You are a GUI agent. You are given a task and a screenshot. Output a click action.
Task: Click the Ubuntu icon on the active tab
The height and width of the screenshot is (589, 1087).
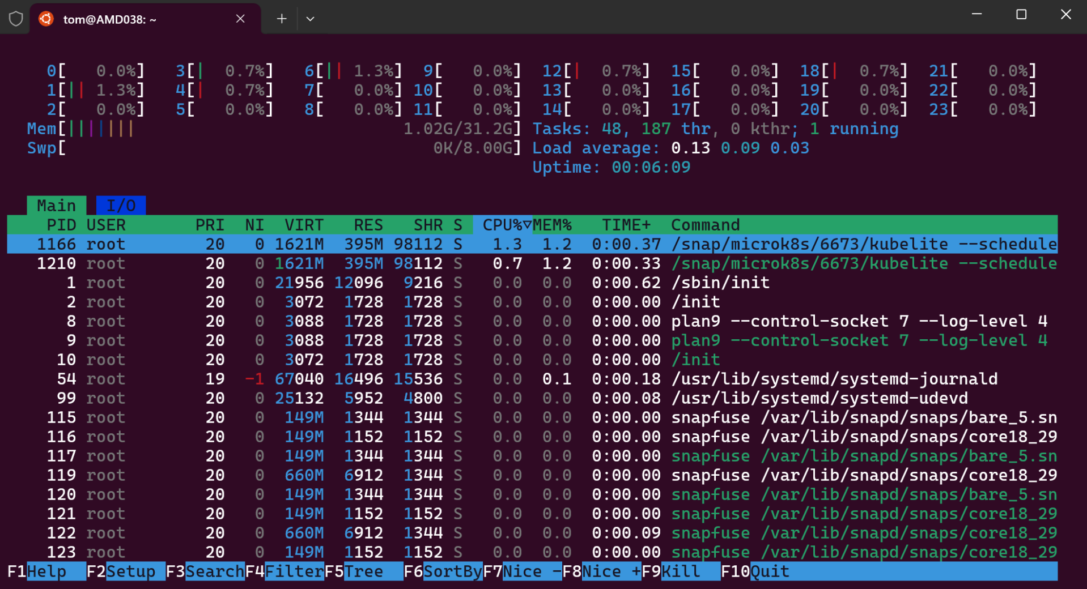45,18
